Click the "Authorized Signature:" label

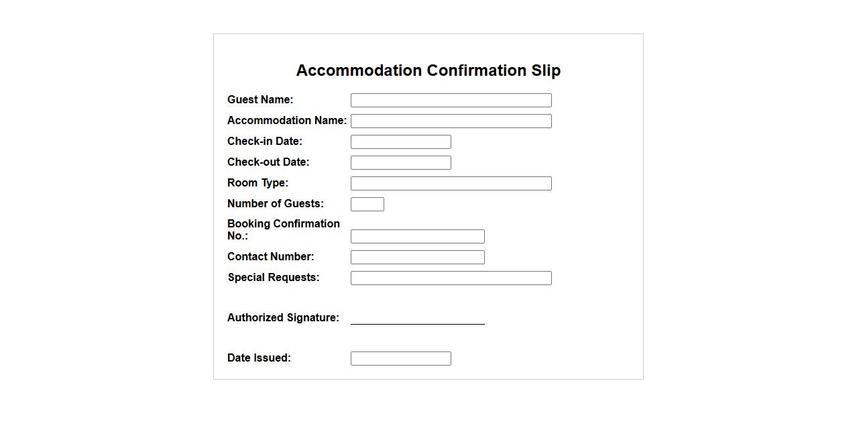coord(283,318)
